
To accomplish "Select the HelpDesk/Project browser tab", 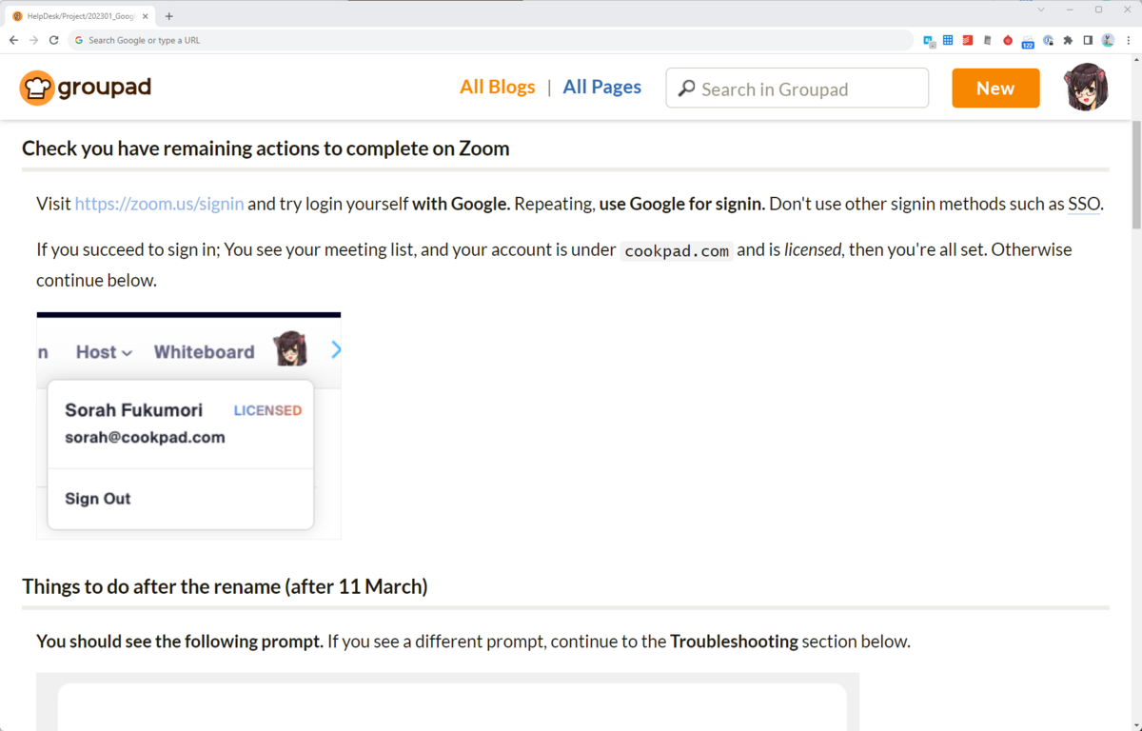I will (81, 16).
